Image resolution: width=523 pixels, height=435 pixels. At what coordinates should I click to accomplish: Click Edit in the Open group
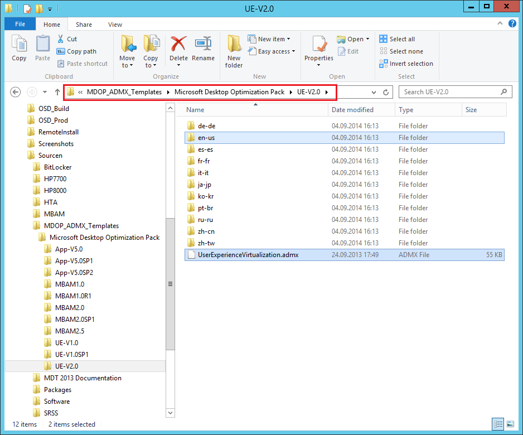[x=348, y=51]
